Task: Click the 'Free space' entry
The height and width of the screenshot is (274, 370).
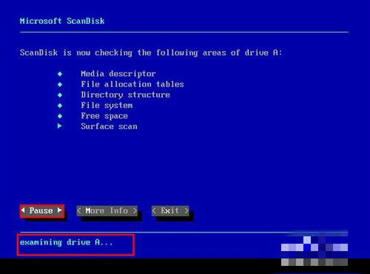Action: click(104, 116)
